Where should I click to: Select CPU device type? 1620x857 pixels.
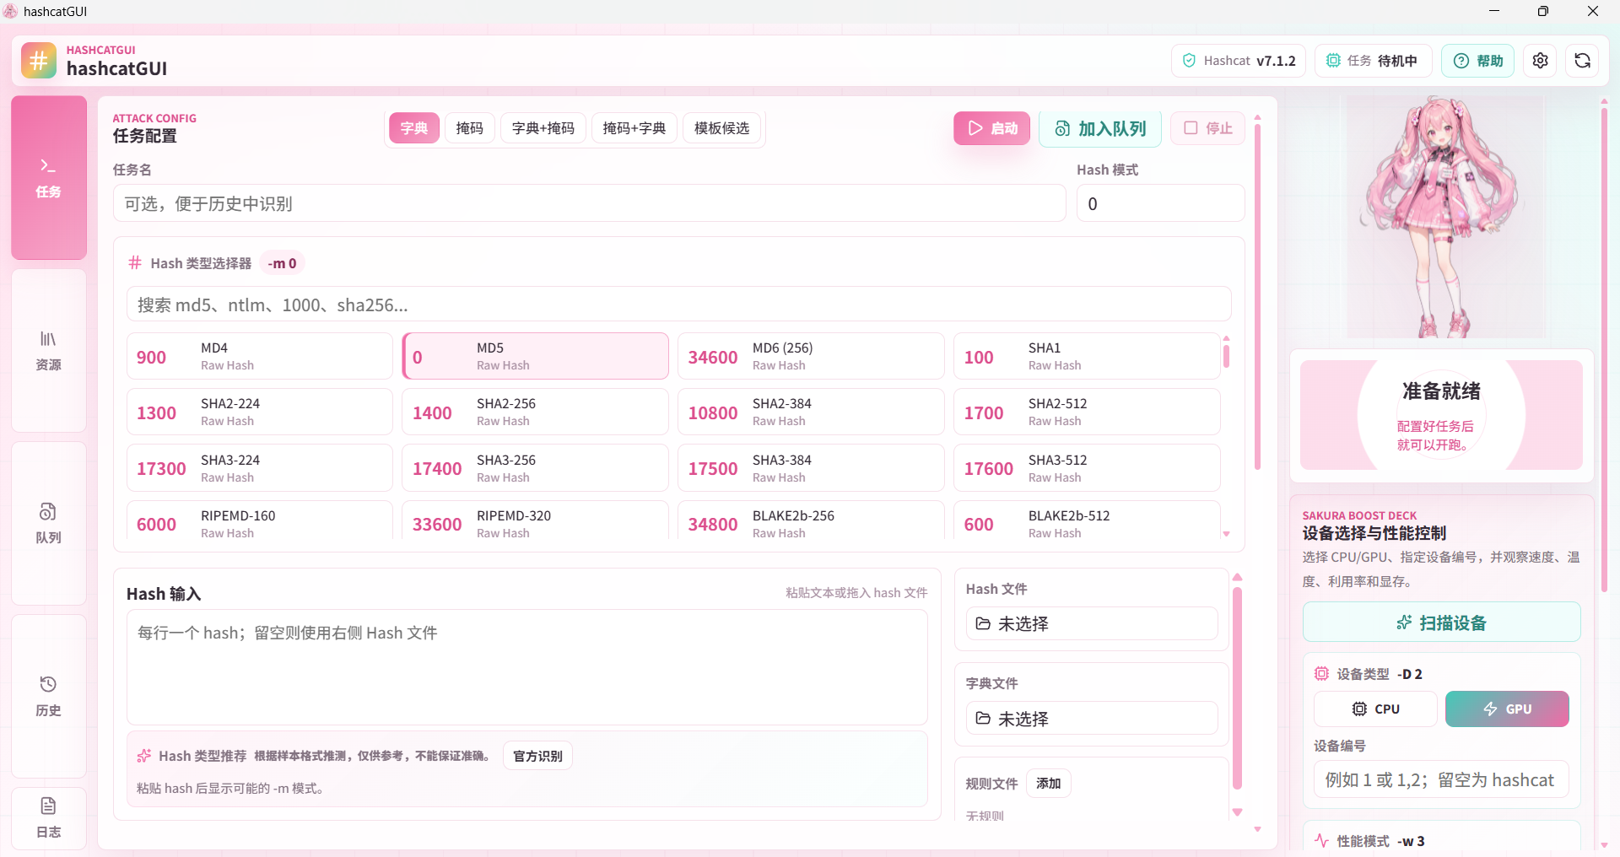point(1375,709)
